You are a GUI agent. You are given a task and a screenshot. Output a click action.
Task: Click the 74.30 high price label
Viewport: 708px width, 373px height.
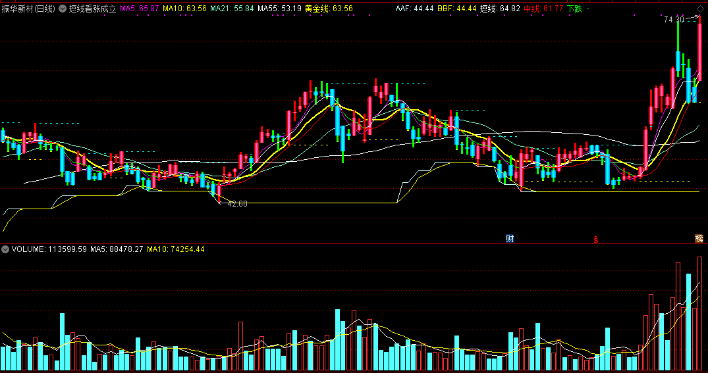(674, 19)
